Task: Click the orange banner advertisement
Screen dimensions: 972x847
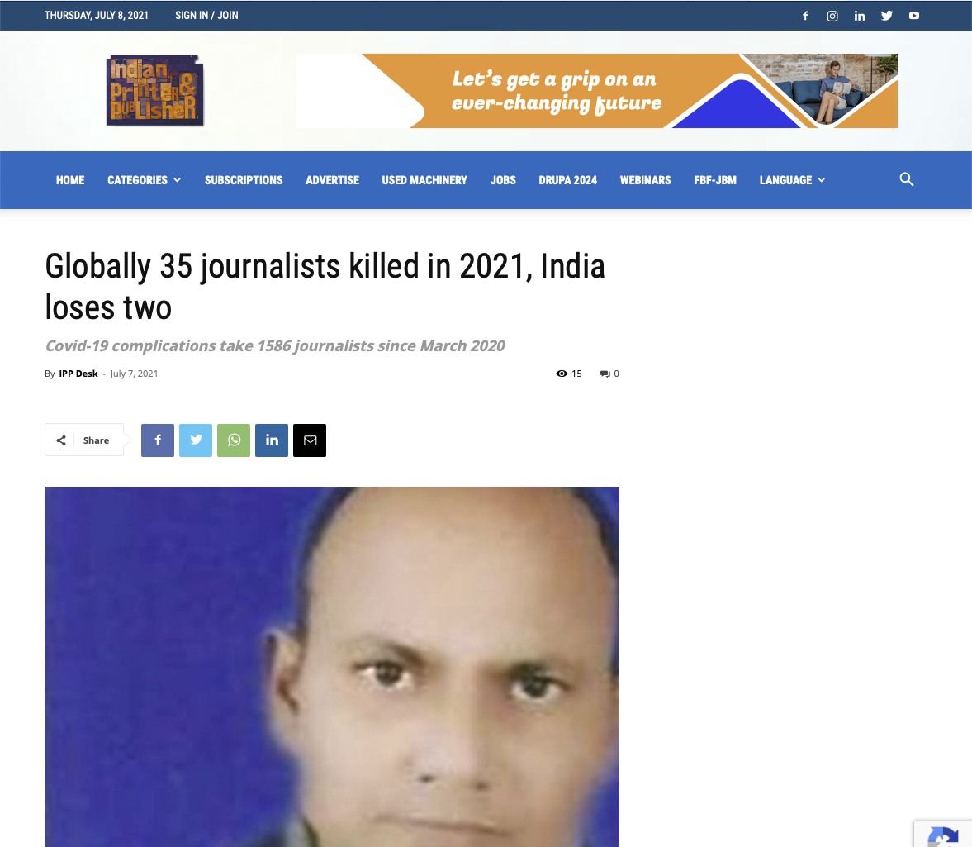Action: (x=597, y=91)
